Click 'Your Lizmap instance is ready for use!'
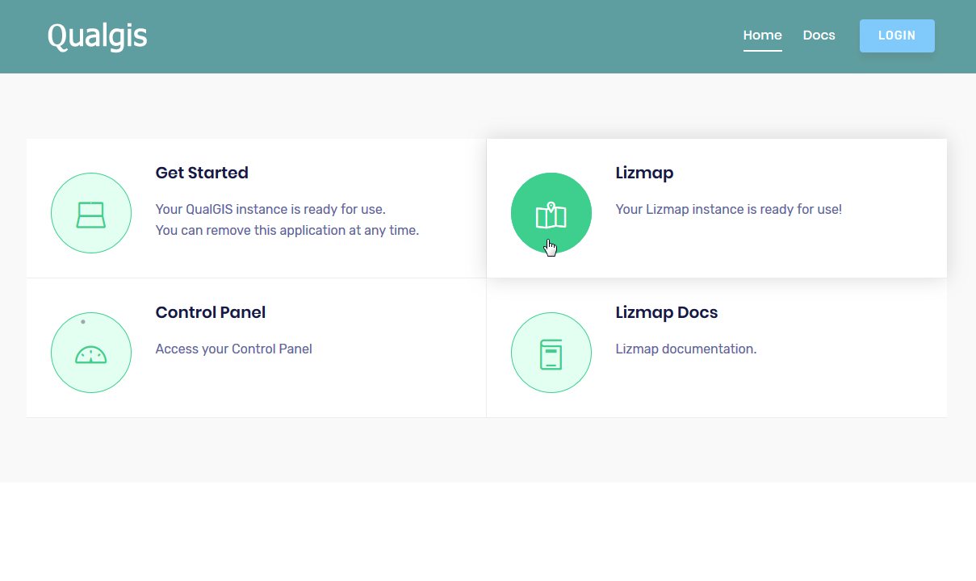Image resolution: width=976 pixels, height=581 pixels. [729, 210]
